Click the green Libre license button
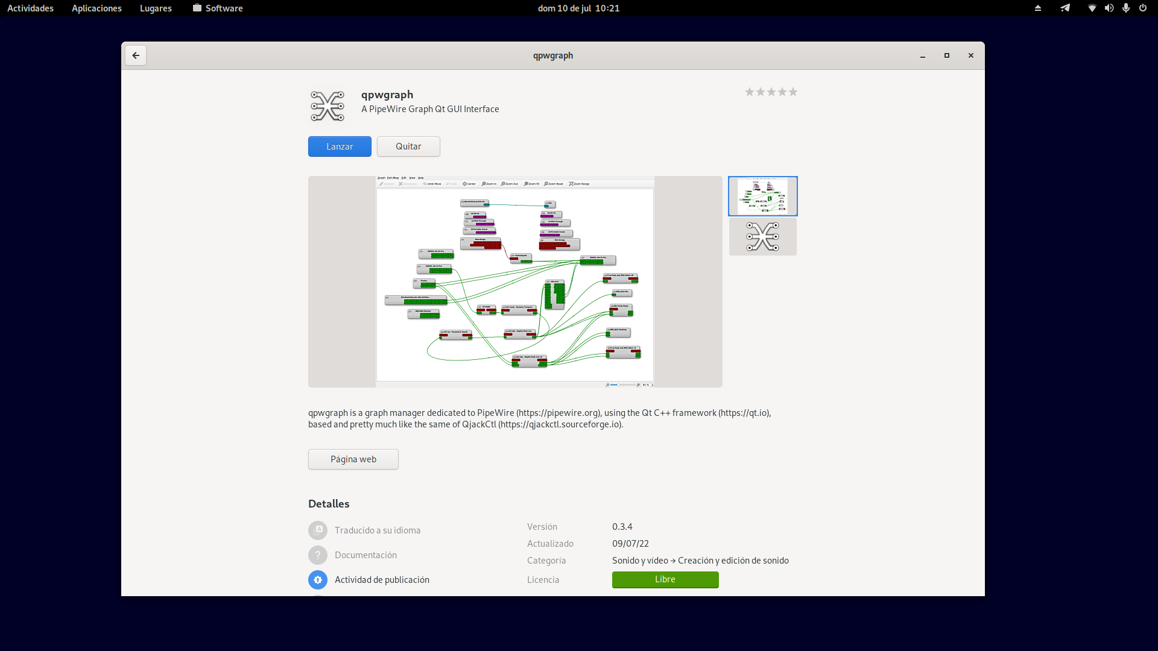The height and width of the screenshot is (651, 1158). tap(665, 579)
